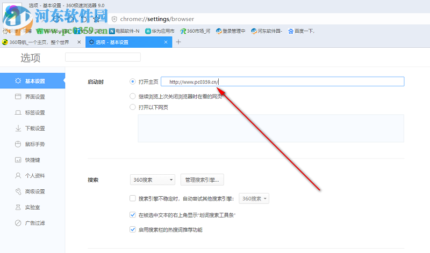Image resolution: width=430 pixels, height=253 pixels.
Task: Open the 360搜索 default search engine dropdown
Action: click(x=153, y=180)
